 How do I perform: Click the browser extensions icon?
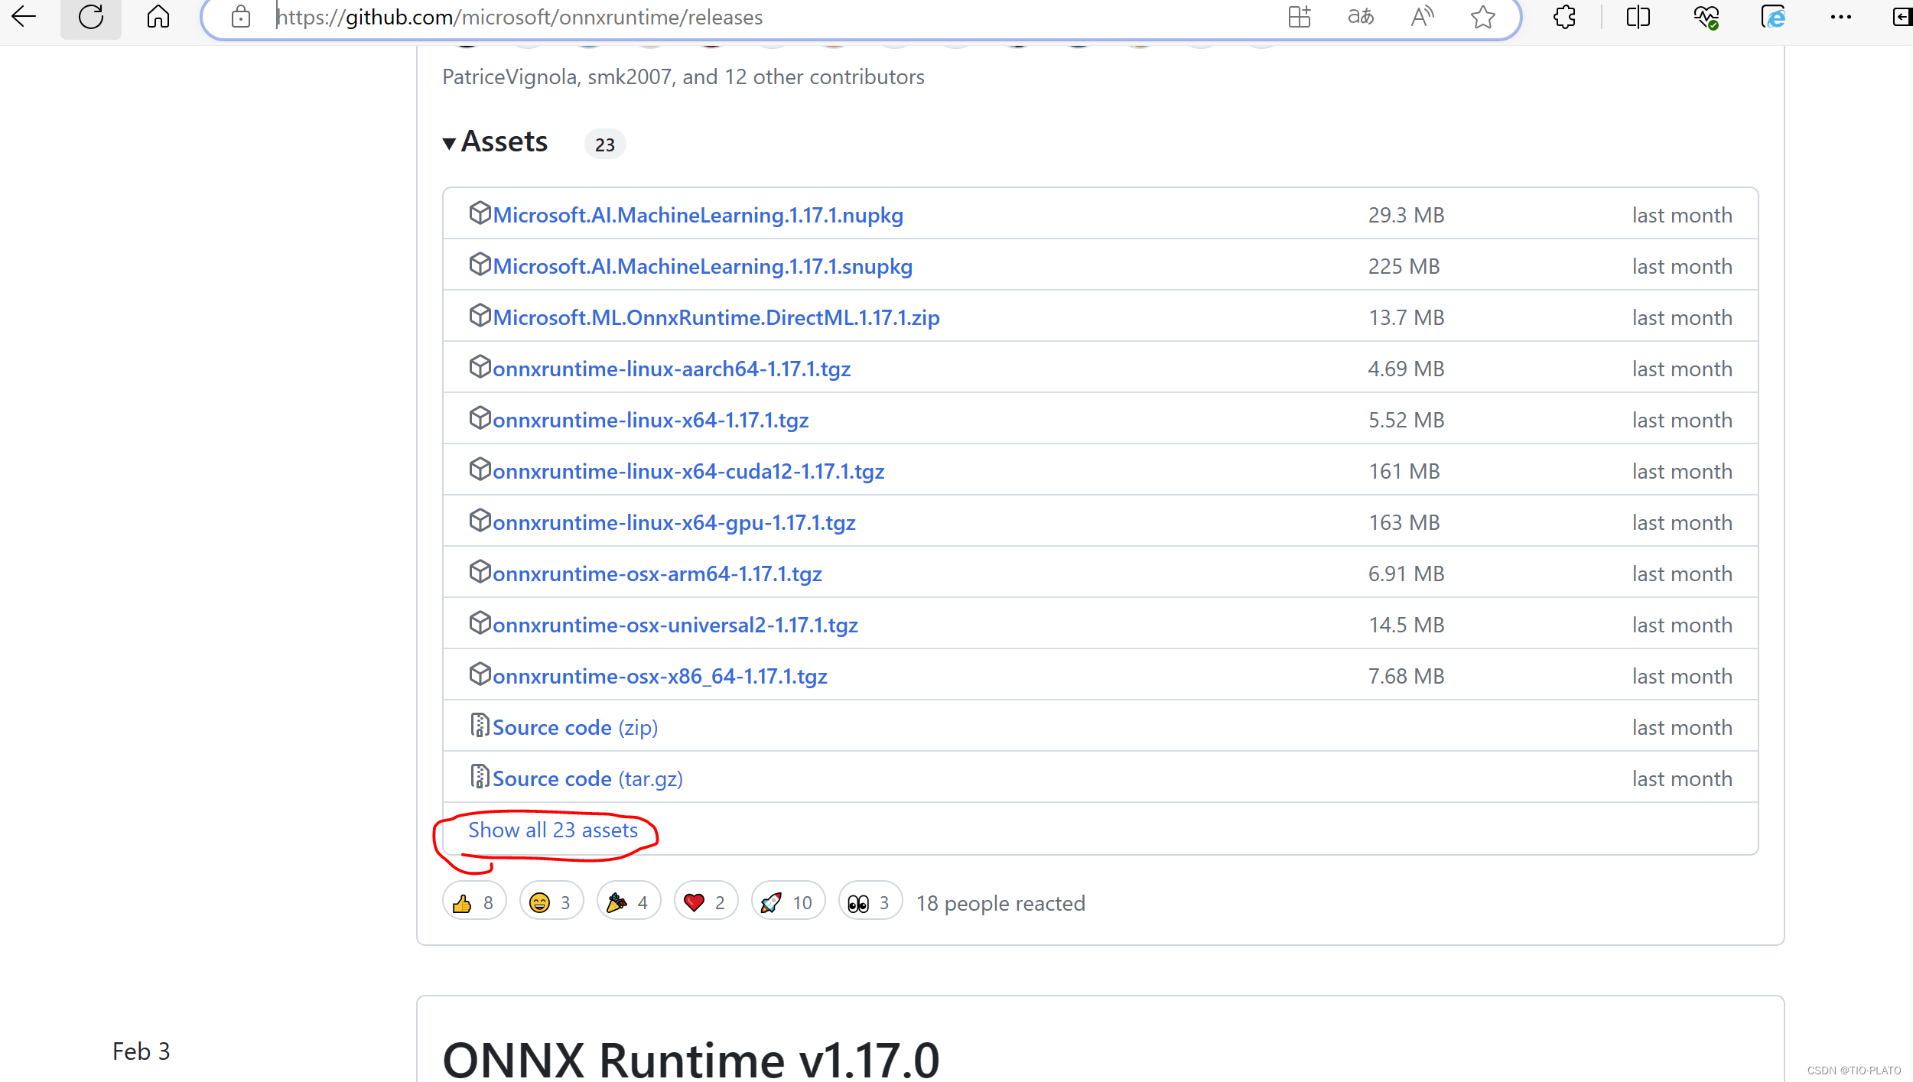coord(1565,17)
